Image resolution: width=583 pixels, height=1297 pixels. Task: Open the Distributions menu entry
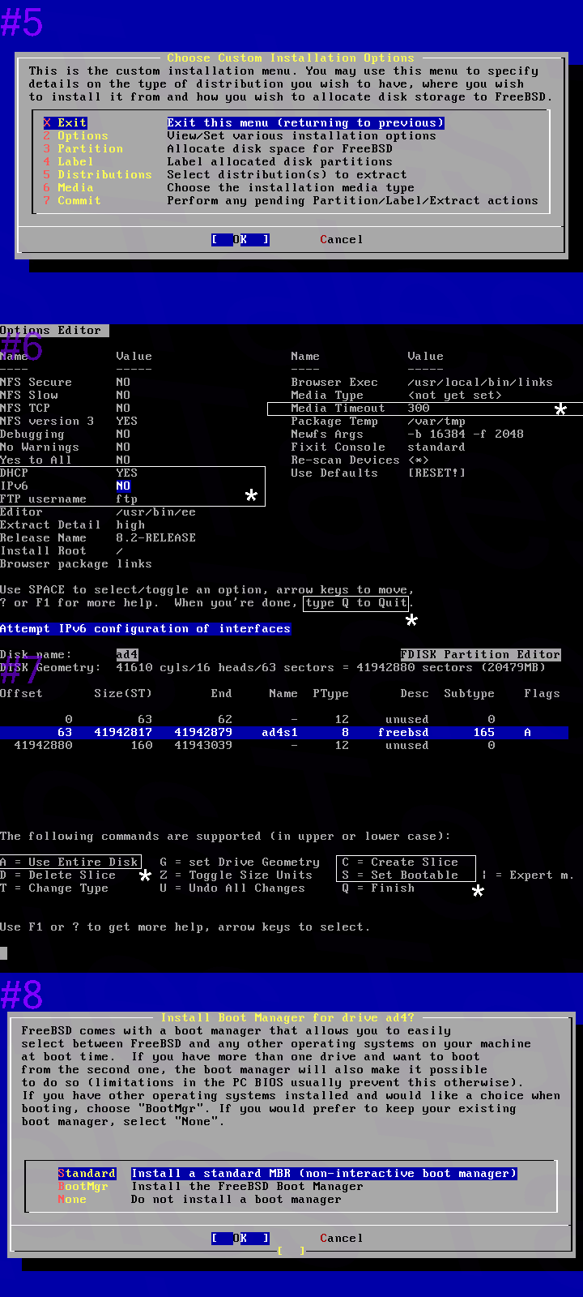[x=225, y=175]
